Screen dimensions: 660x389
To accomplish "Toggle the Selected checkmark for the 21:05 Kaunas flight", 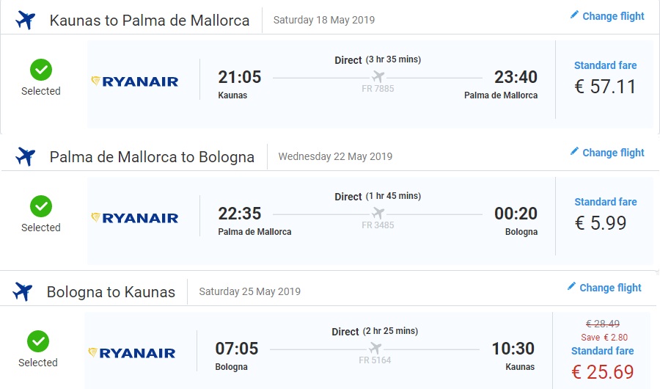I will click(x=40, y=70).
